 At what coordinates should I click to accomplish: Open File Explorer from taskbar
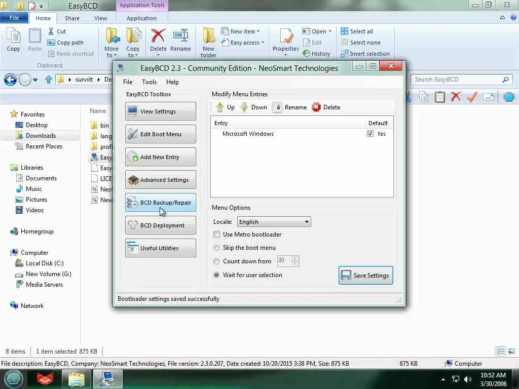[x=77, y=379]
